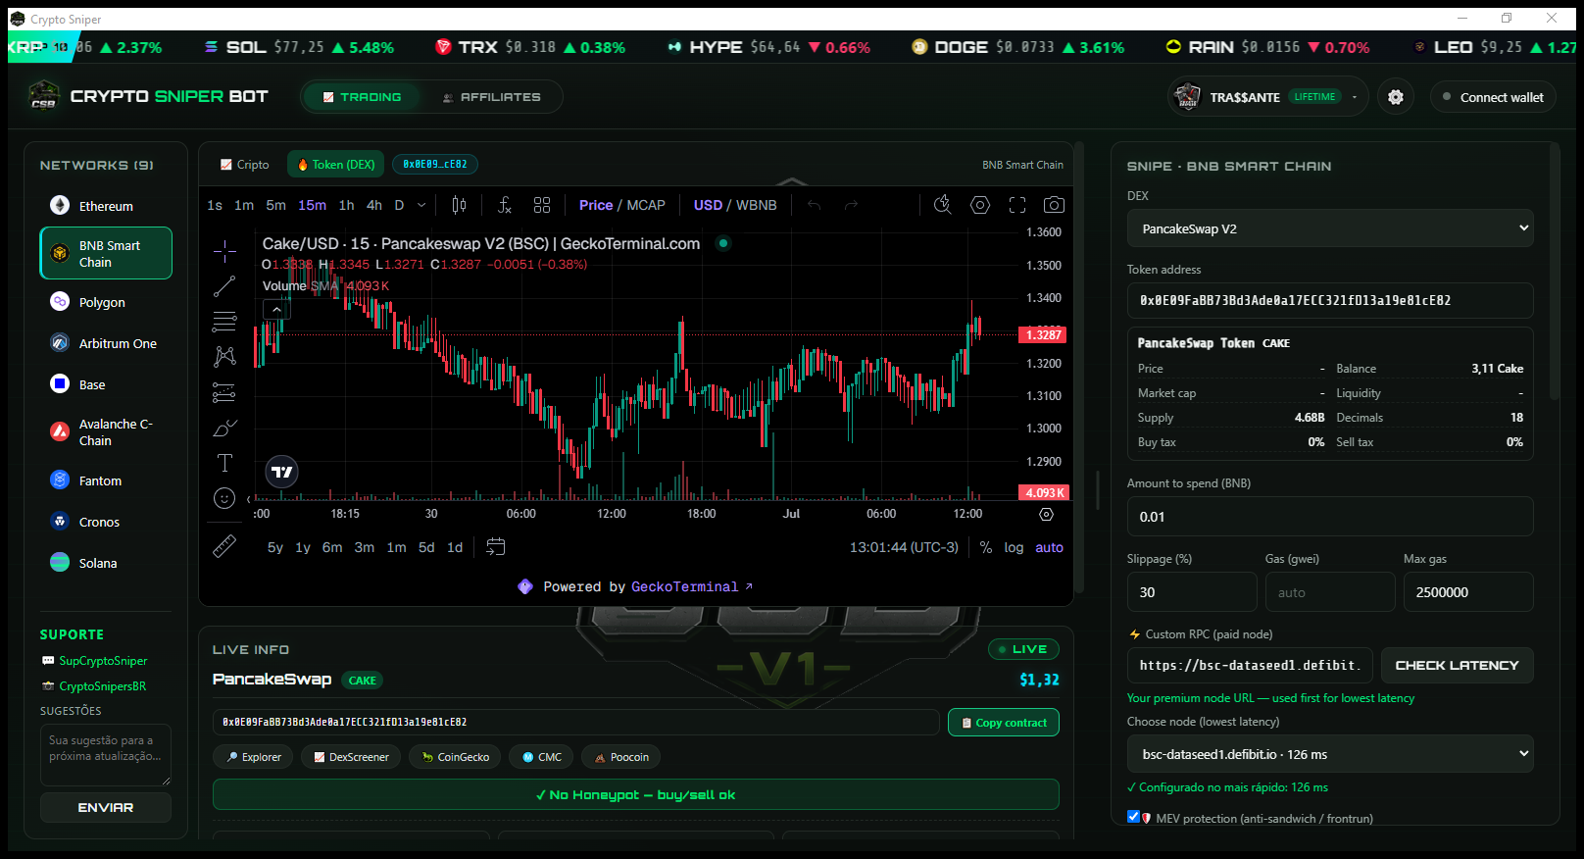Open the SupCryptoSniper support link
Screen dimensions: 1584x859
click(103, 661)
